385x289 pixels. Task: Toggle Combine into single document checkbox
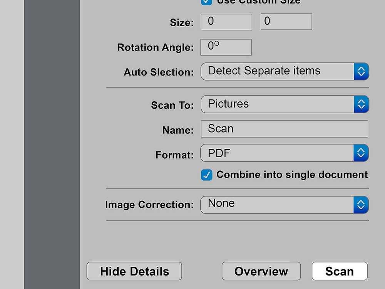point(207,175)
